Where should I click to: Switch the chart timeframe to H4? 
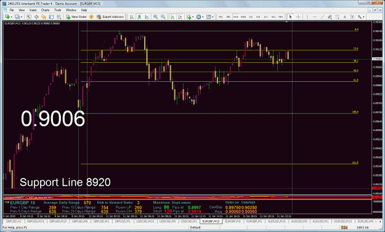(258, 17)
